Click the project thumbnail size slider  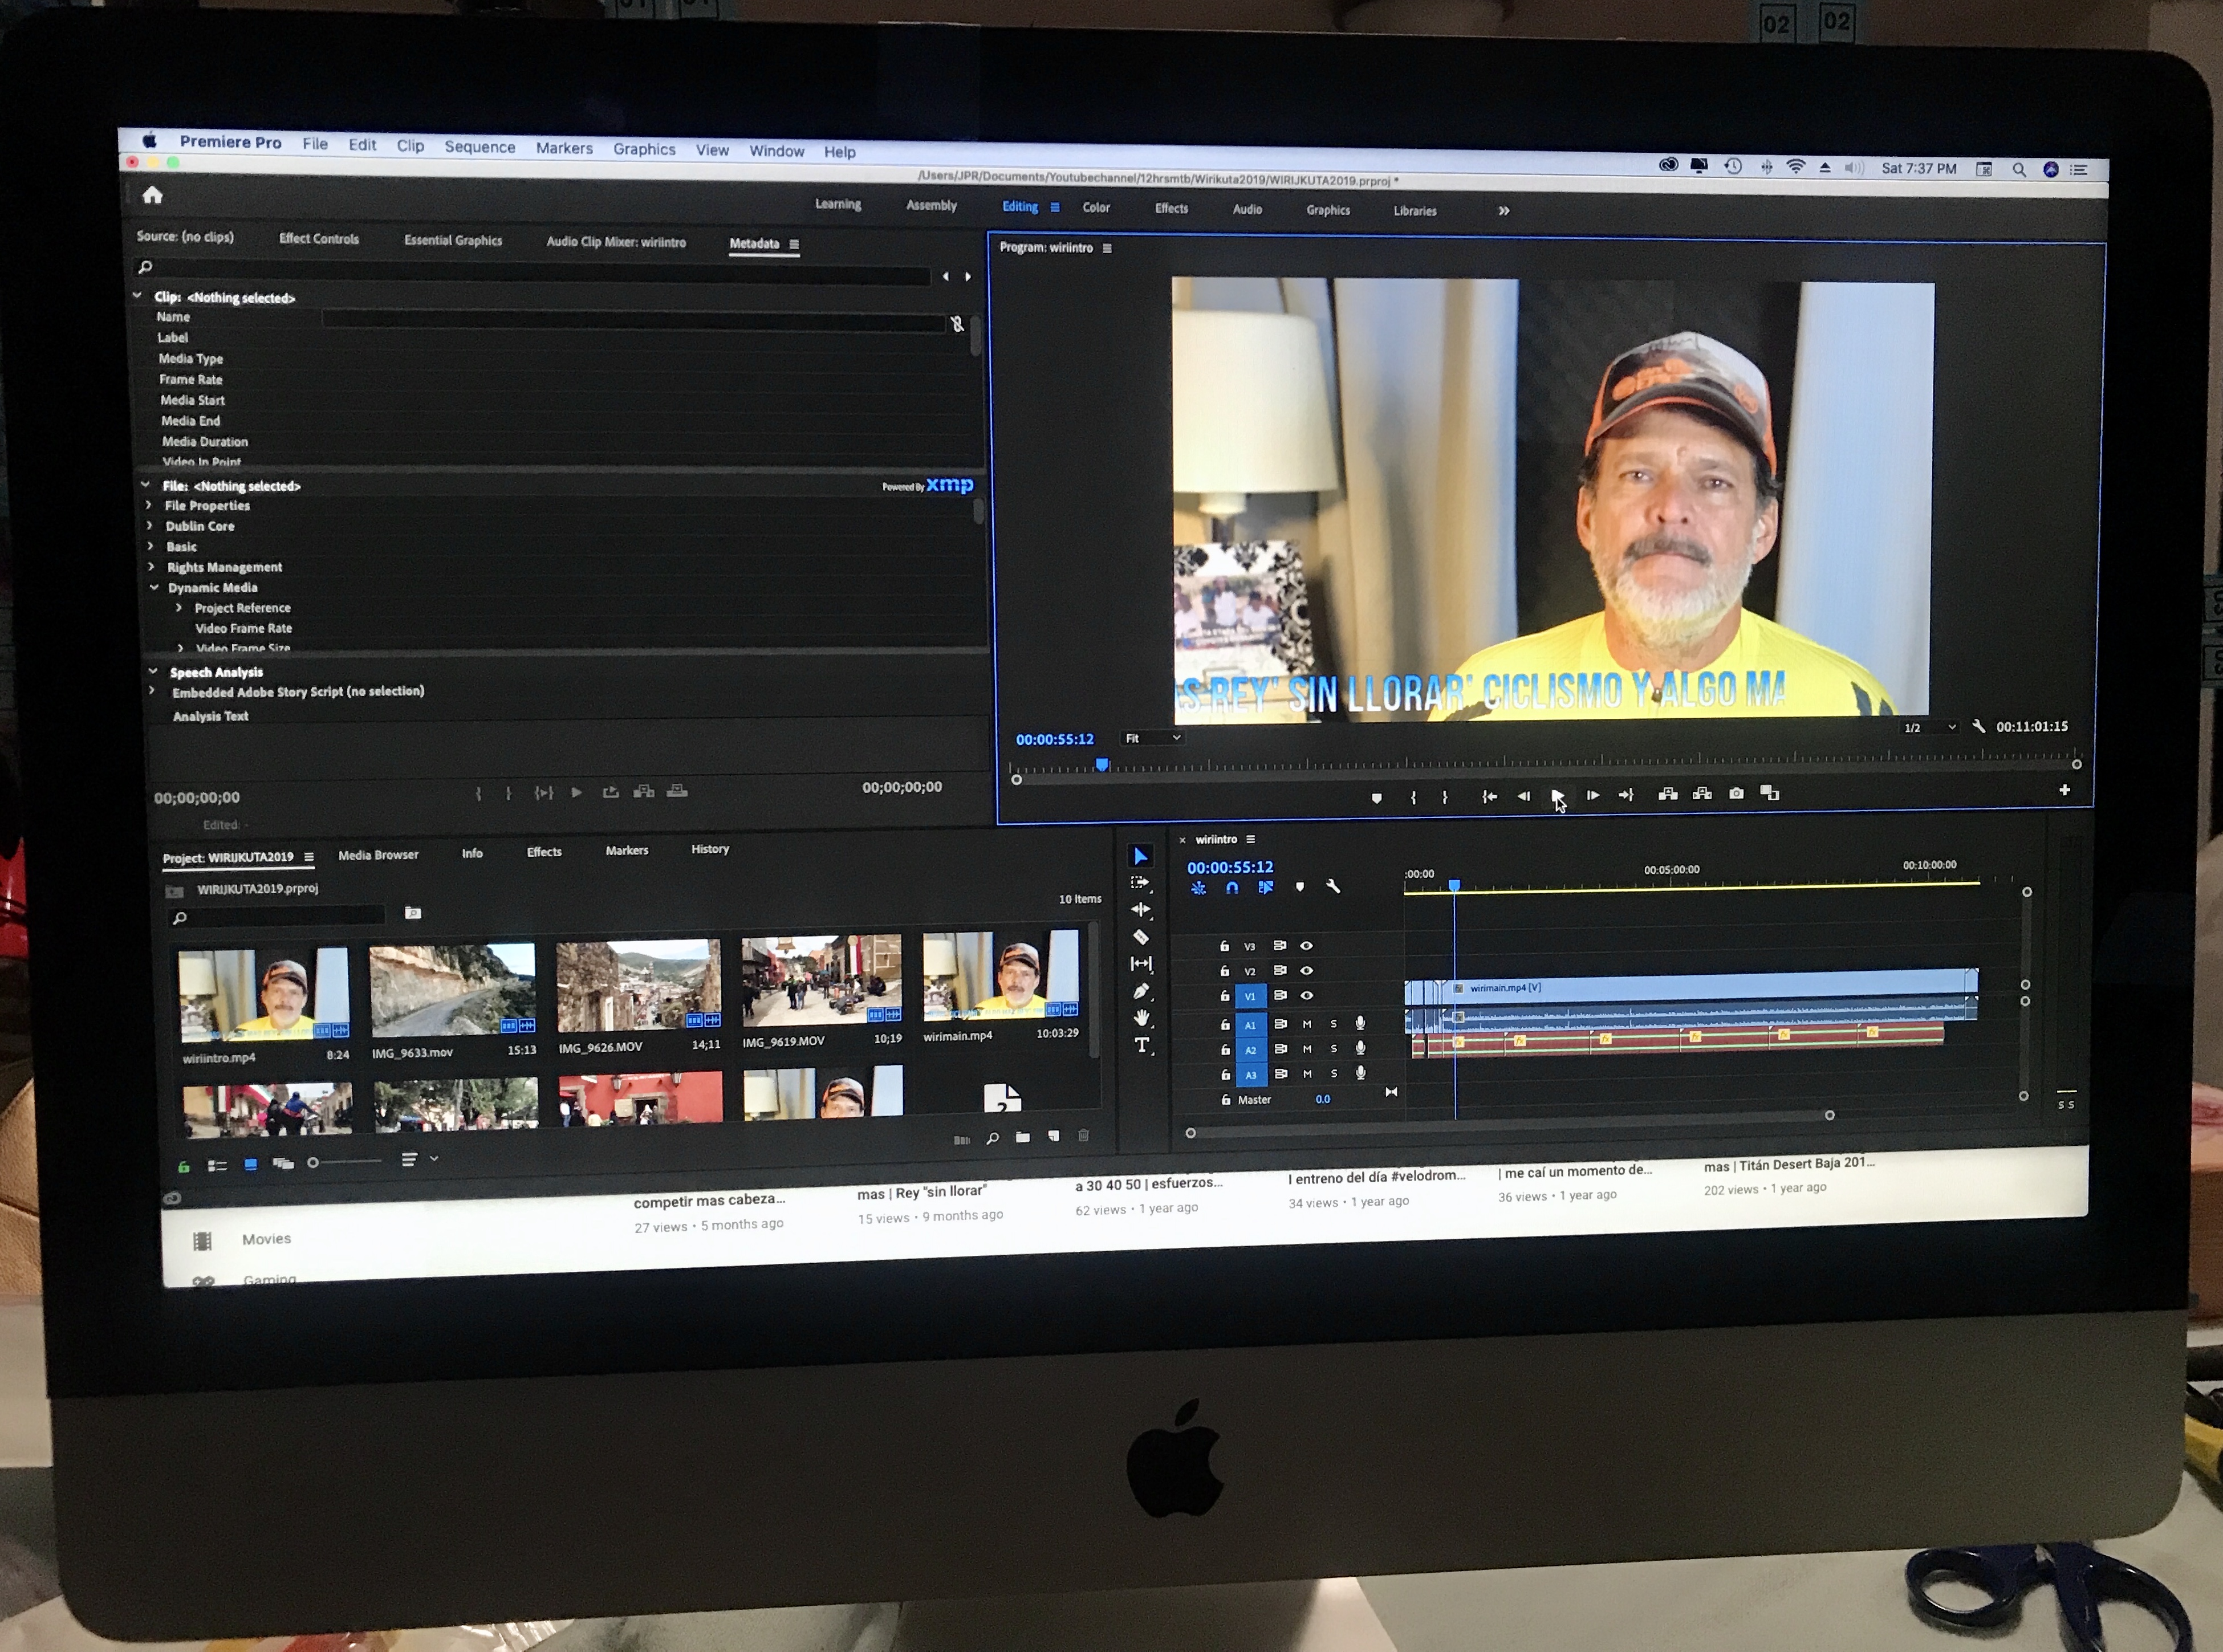(344, 1162)
